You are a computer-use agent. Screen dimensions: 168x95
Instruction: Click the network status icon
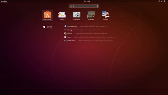point(159,1)
